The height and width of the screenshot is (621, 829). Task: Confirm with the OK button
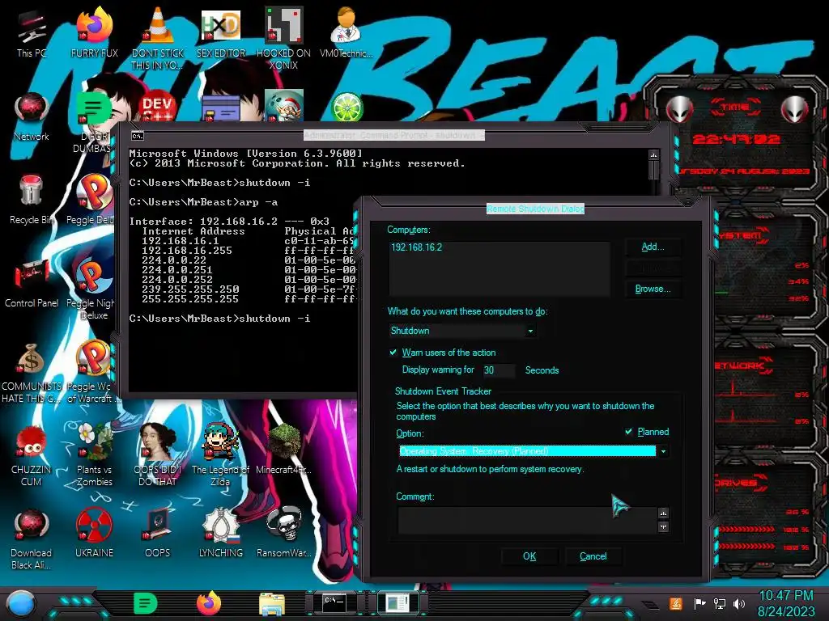tap(529, 556)
